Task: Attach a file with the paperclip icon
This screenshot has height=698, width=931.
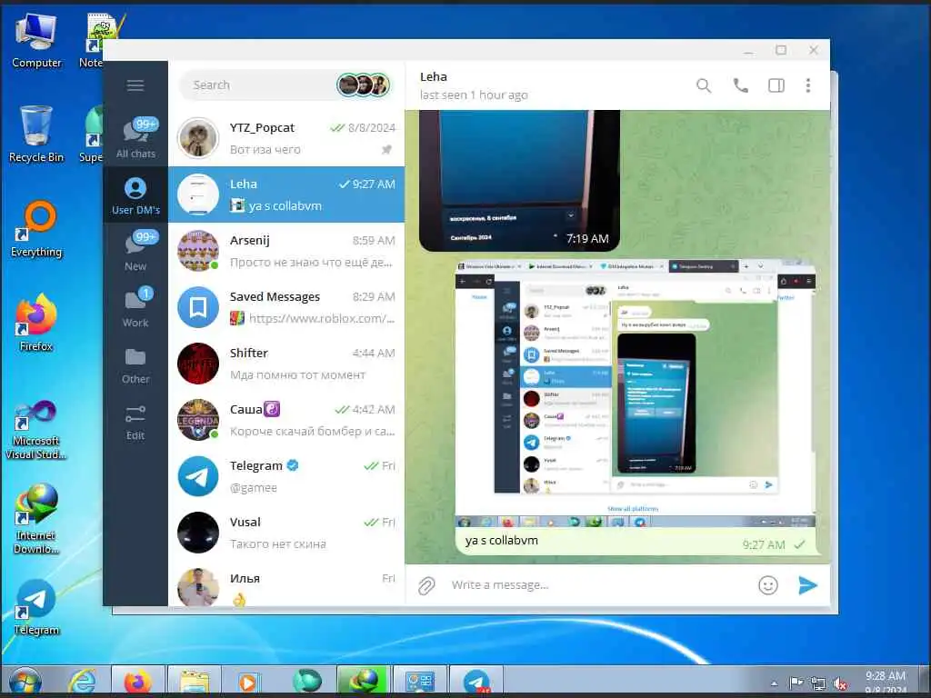Action: (x=426, y=586)
